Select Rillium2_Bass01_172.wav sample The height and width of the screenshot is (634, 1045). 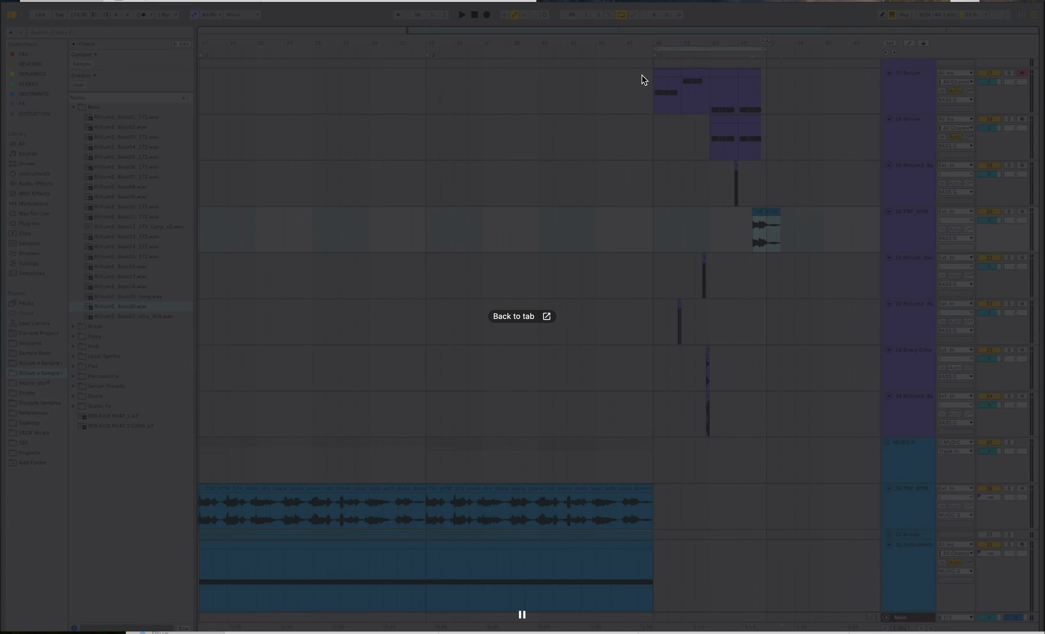127,117
